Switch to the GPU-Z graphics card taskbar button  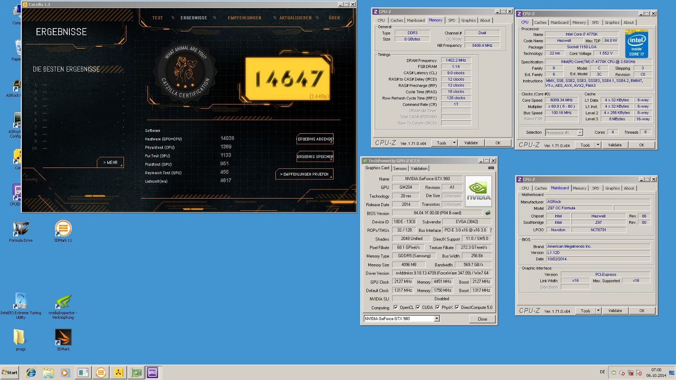click(137, 373)
